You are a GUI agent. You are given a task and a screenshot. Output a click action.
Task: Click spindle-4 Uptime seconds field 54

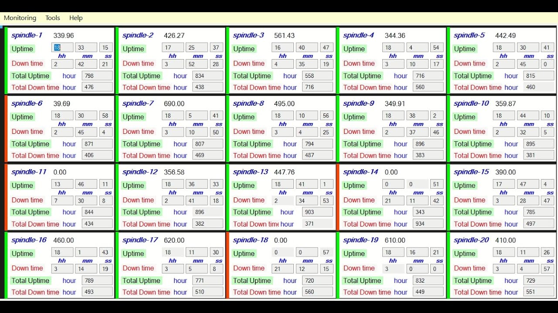pos(437,47)
